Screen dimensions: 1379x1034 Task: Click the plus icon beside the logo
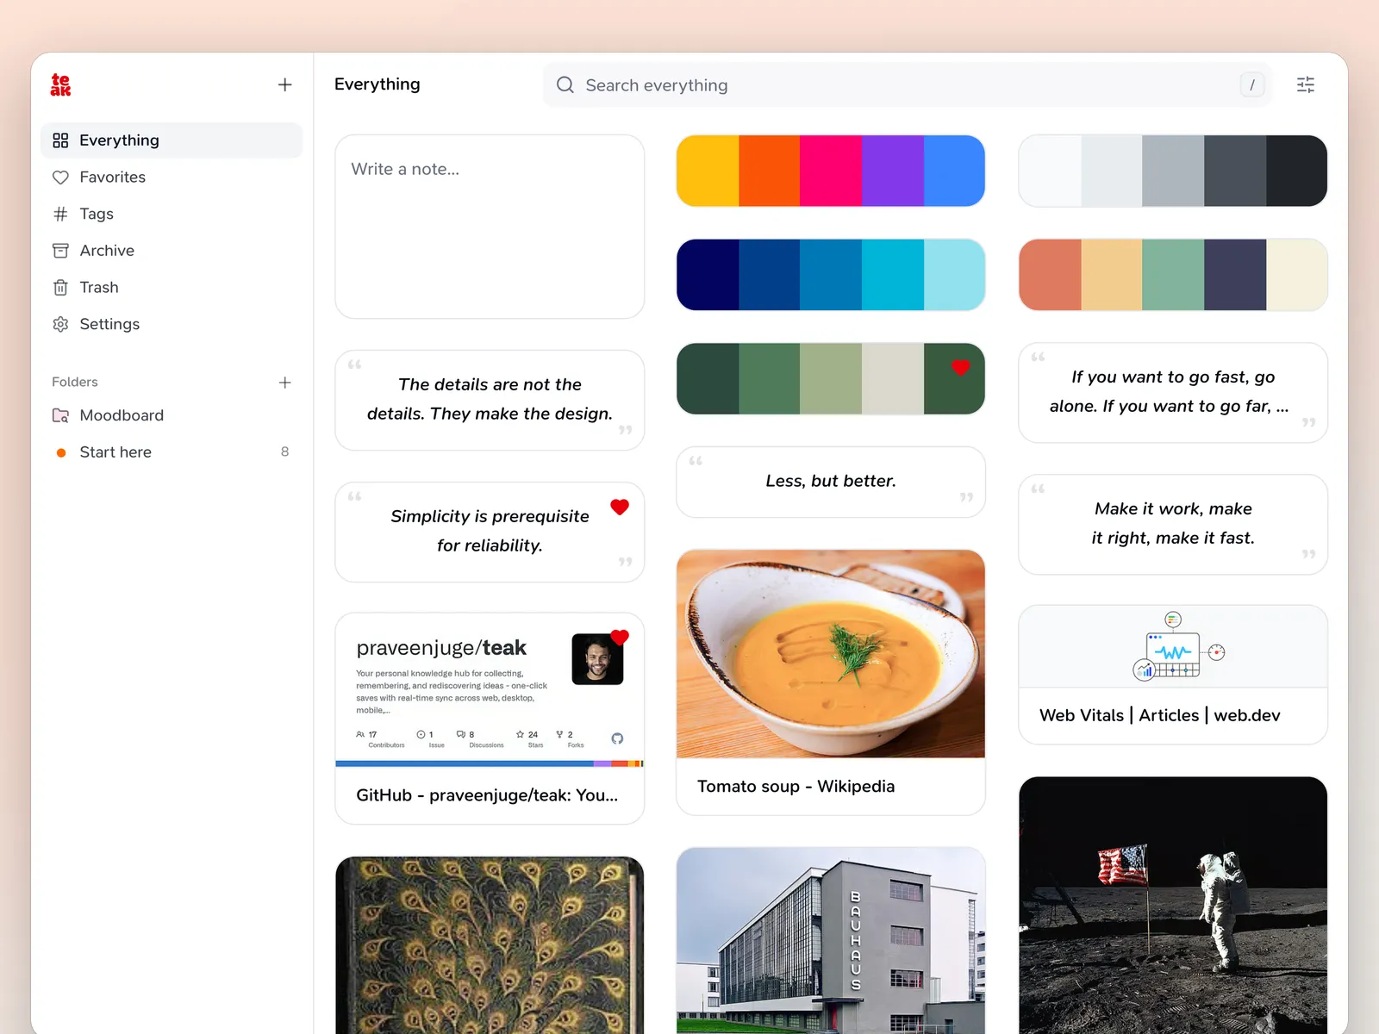click(285, 84)
